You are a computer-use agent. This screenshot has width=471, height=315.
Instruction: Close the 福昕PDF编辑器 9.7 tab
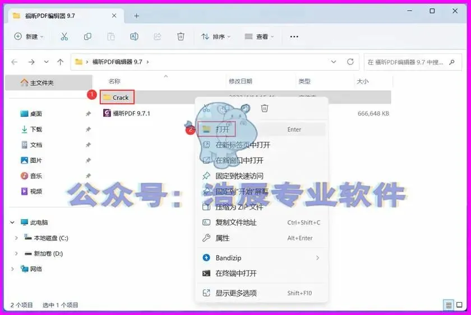point(114,16)
